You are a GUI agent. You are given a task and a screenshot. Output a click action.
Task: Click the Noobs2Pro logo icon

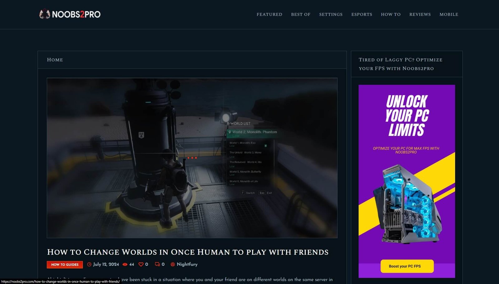coord(45,14)
